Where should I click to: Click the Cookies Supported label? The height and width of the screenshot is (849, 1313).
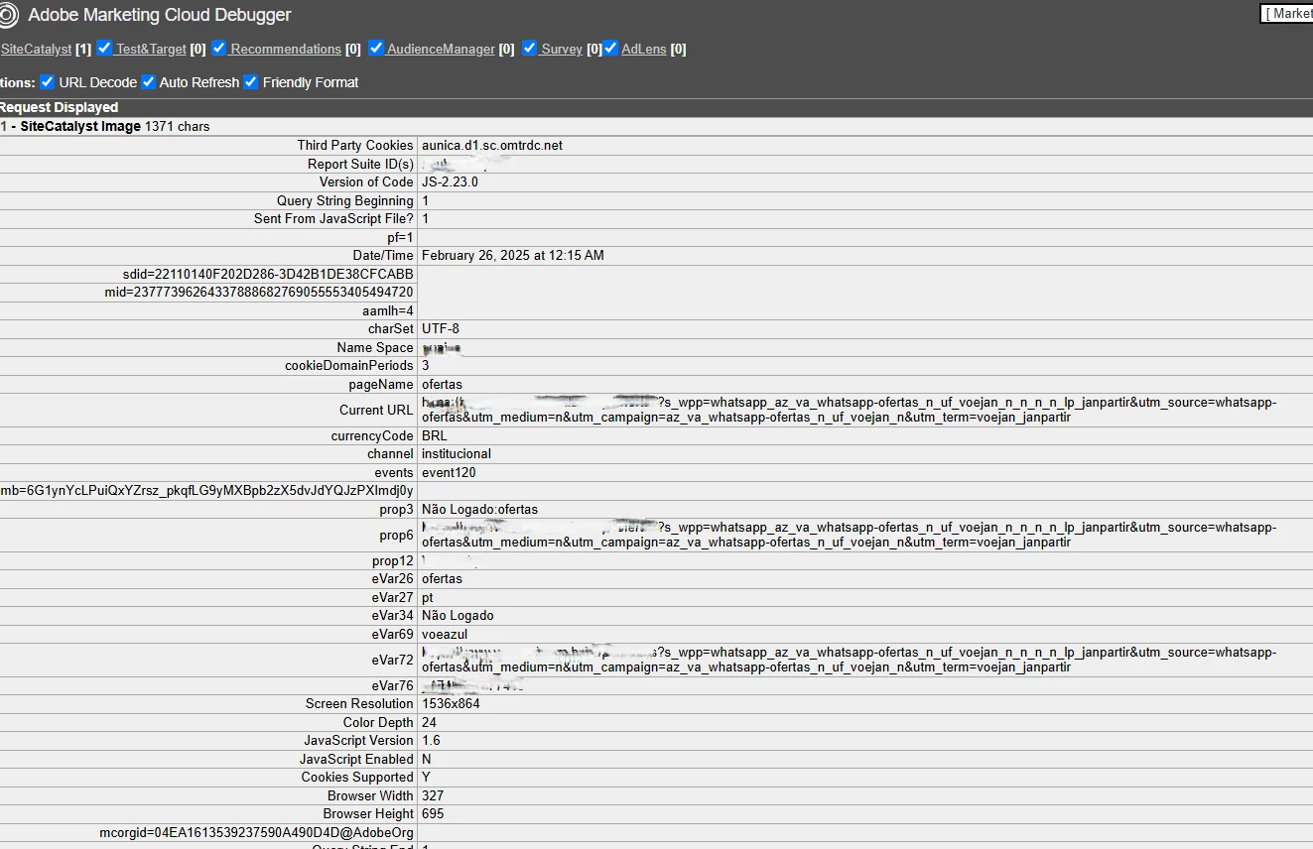tap(357, 777)
